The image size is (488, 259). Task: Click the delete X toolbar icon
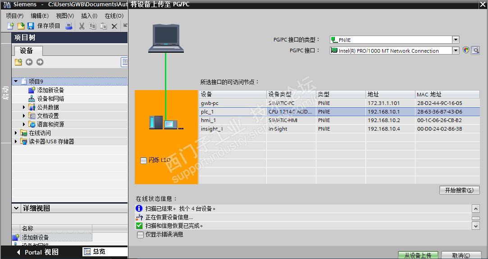pyautogui.click(x=114, y=26)
